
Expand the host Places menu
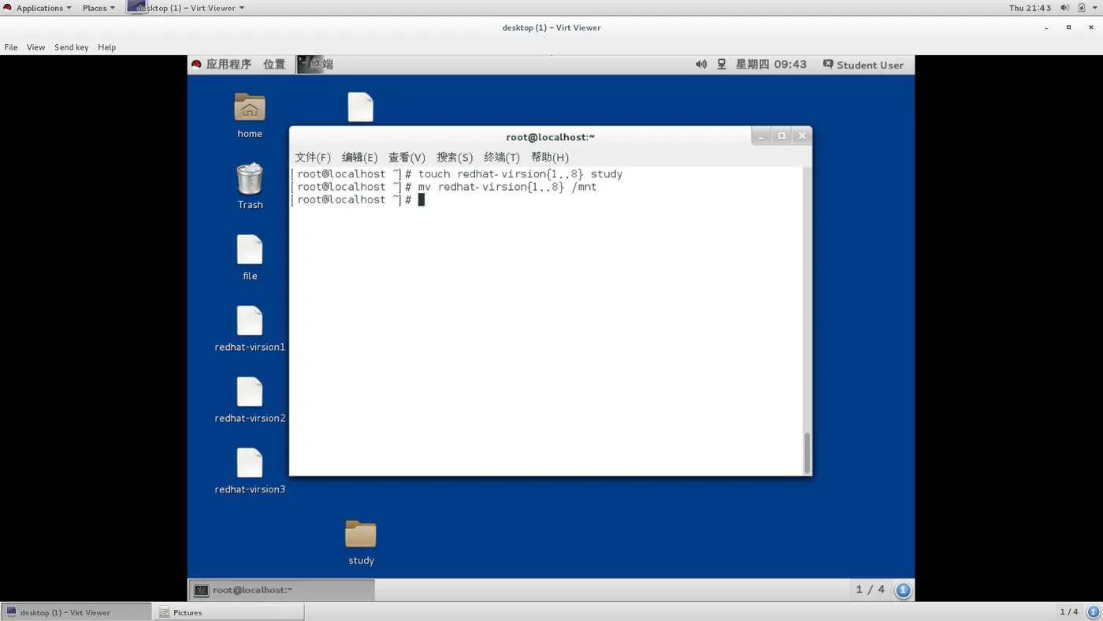(98, 8)
